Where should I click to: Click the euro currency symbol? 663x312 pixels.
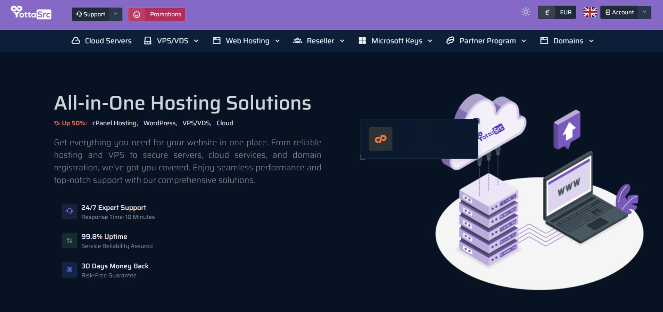tap(547, 12)
